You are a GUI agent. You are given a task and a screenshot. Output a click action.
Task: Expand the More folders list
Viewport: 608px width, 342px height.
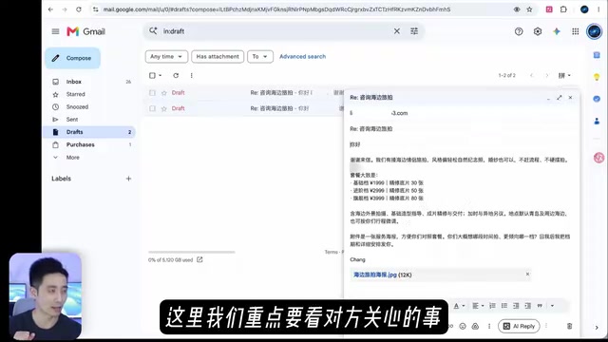click(x=72, y=158)
